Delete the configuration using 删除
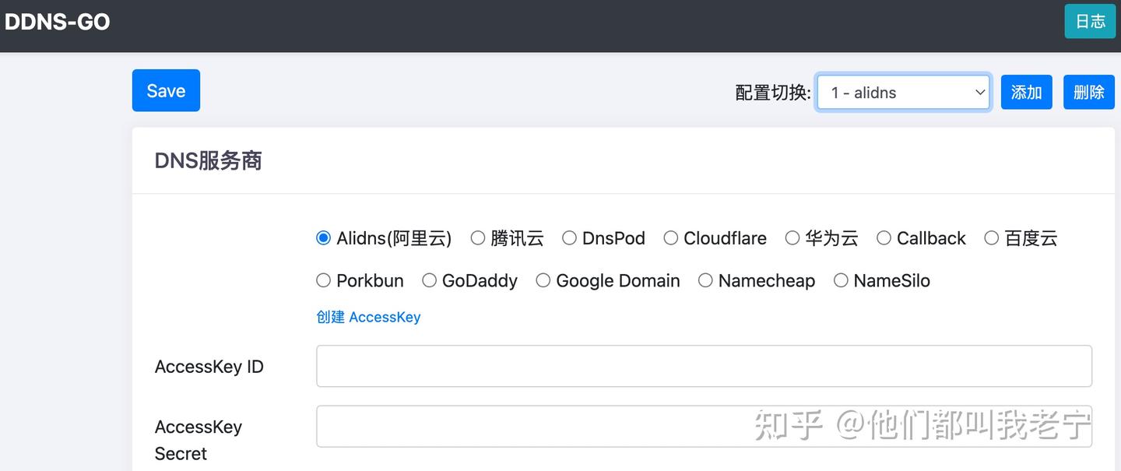The width and height of the screenshot is (1121, 471). (1088, 92)
